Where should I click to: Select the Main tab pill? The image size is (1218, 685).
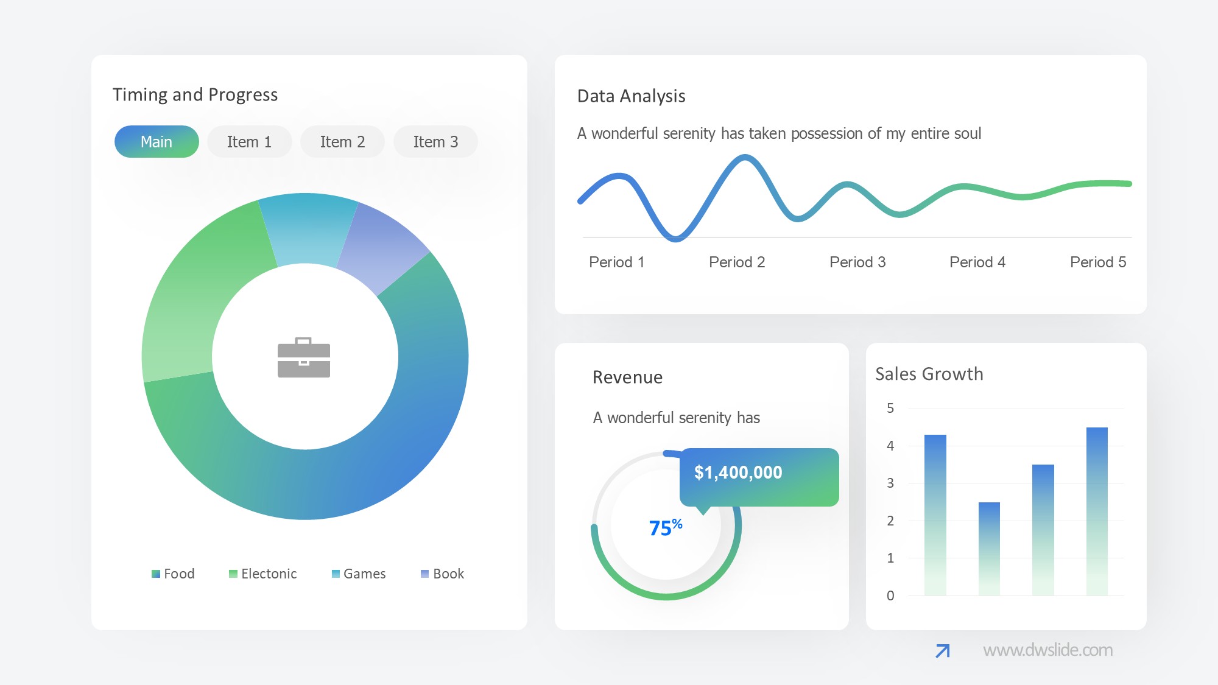157,142
